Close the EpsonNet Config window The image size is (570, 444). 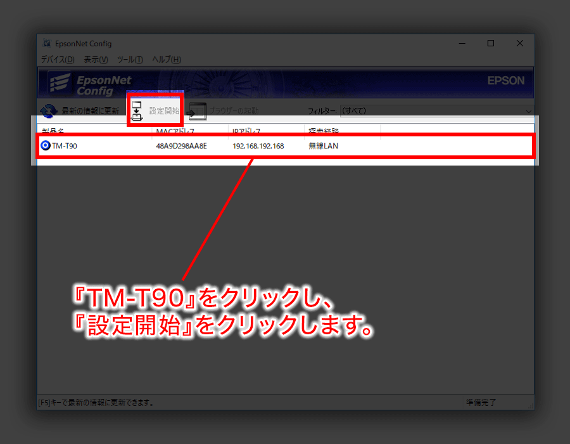pos(520,43)
